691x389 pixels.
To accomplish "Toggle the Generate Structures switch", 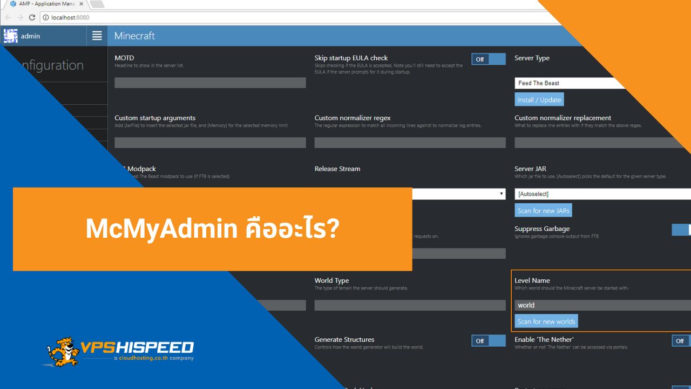I will (x=489, y=340).
